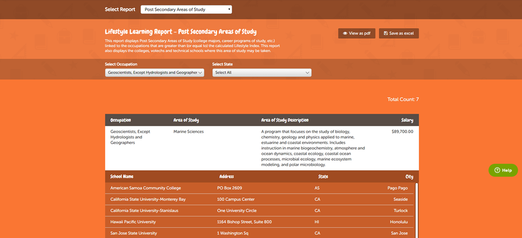This screenshot has height=238, width=522.
Task: Open the Select State dropdown
Action: coord(262,73)
